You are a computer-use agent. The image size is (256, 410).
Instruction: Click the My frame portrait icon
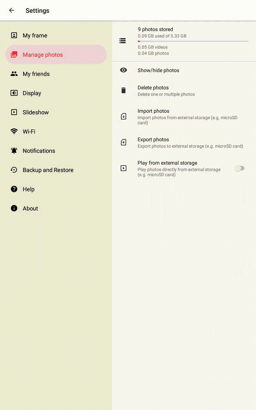[14, 35]
